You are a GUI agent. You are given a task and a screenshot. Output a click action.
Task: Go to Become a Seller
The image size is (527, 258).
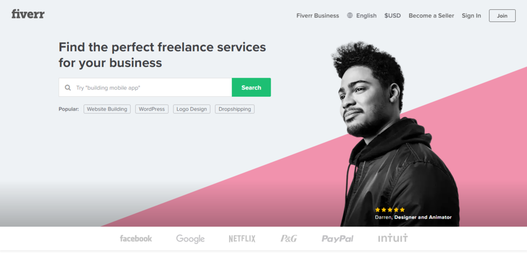coord(431,15)
